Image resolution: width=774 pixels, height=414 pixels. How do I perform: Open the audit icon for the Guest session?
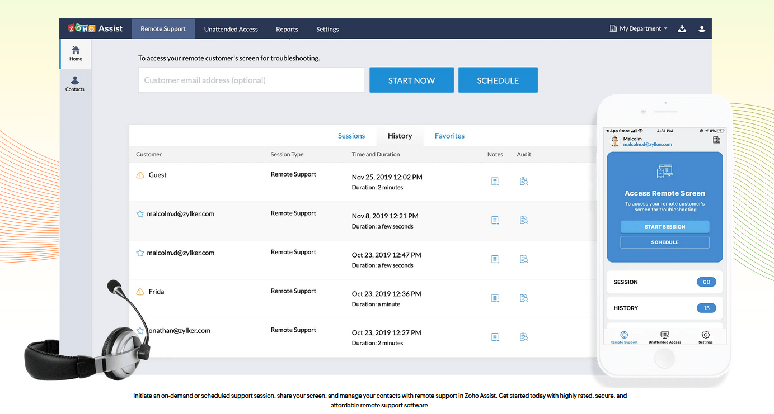click(x=523, y=181)
